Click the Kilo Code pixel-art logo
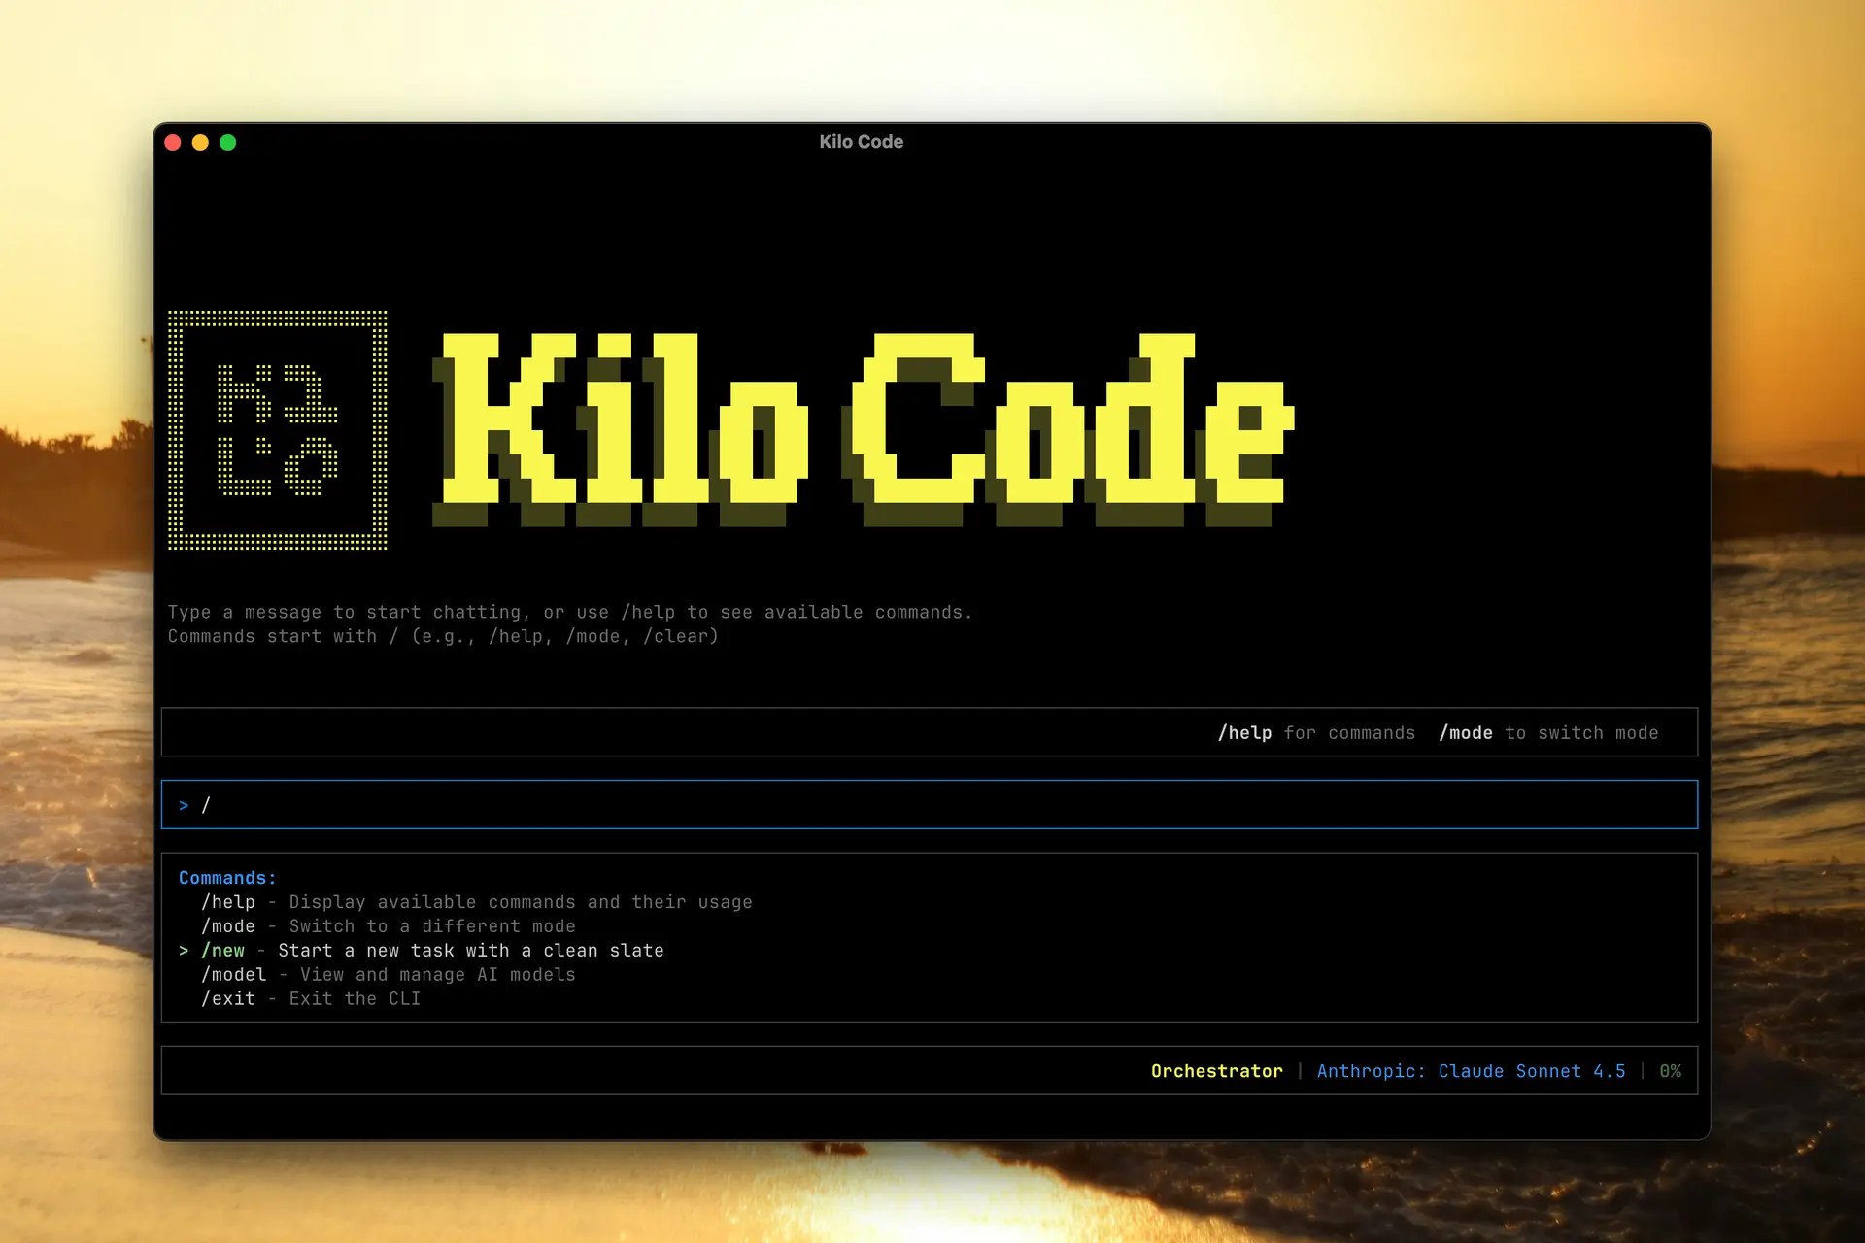1865x1243 pixels. click(x=277, y=430)
